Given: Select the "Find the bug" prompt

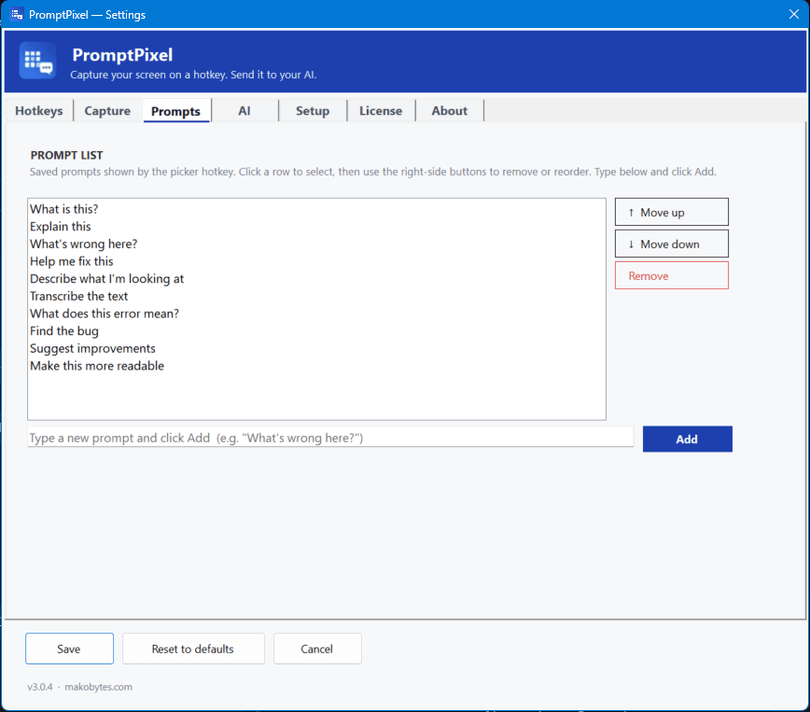Looking at the screenshot, I should 316,331.
